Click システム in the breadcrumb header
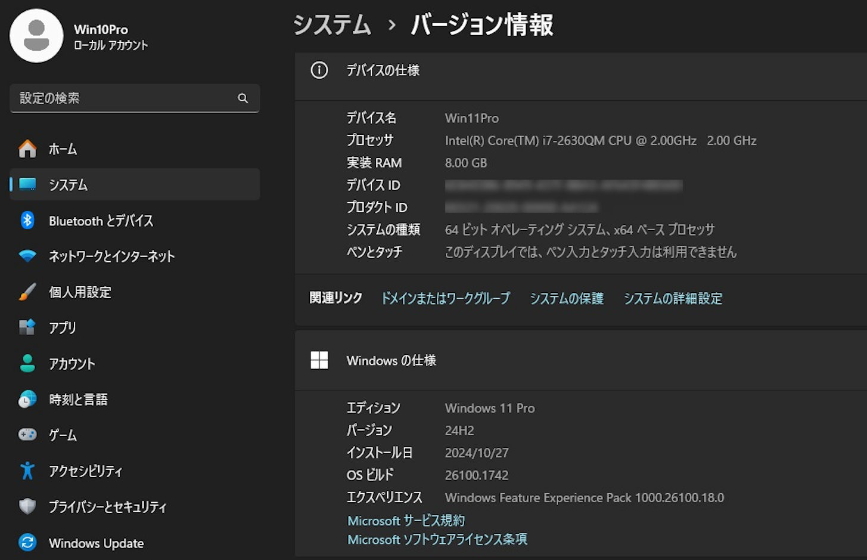The height and width of the screenshot is (560, 867). point(332,25)
